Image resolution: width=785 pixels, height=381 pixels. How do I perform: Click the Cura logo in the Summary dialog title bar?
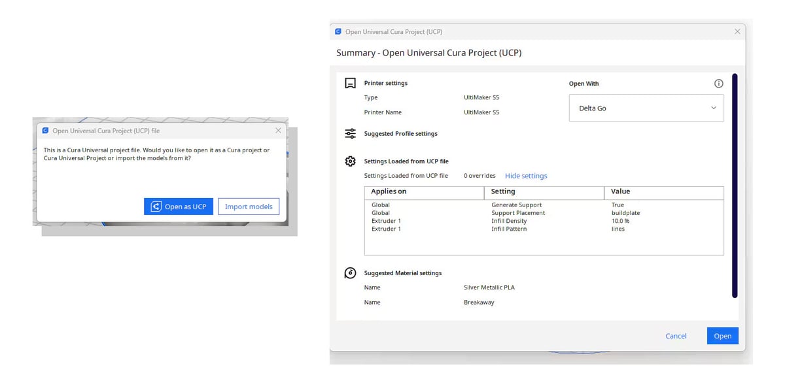[338, 31]
